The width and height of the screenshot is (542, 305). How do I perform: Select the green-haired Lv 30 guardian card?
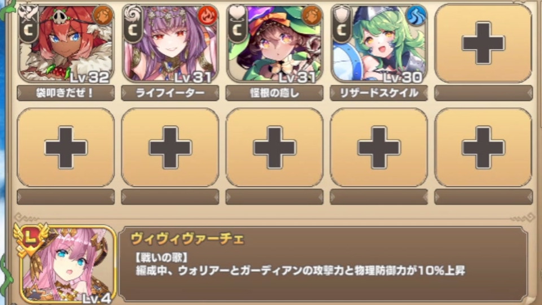[x=379, y=43]
